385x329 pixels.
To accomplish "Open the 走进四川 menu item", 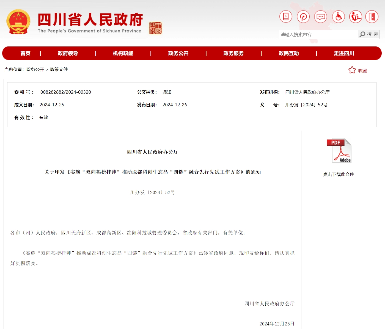I will pos(344,53).
